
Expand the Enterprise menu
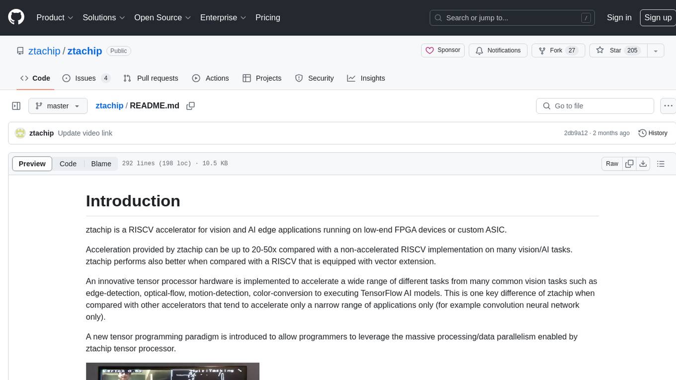tap(223, 17)
